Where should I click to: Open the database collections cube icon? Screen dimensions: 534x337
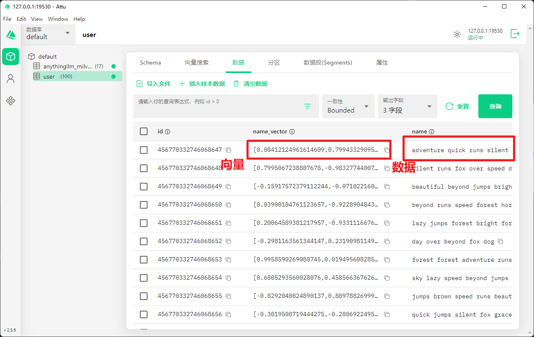coord(11,57)
